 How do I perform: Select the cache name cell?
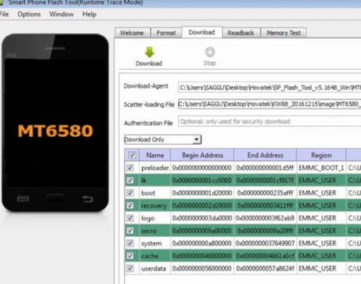coord(155,256)
